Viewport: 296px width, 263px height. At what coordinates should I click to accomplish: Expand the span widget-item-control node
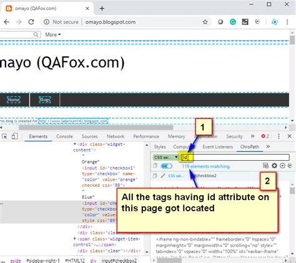pos(75,239)
